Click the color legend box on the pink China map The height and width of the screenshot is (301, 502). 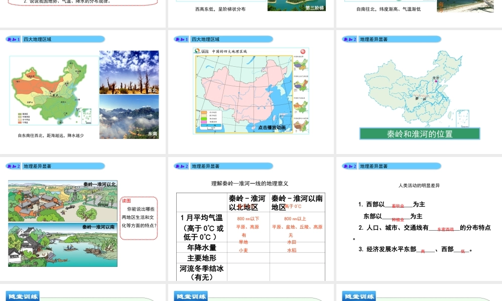tap(211, 120)
